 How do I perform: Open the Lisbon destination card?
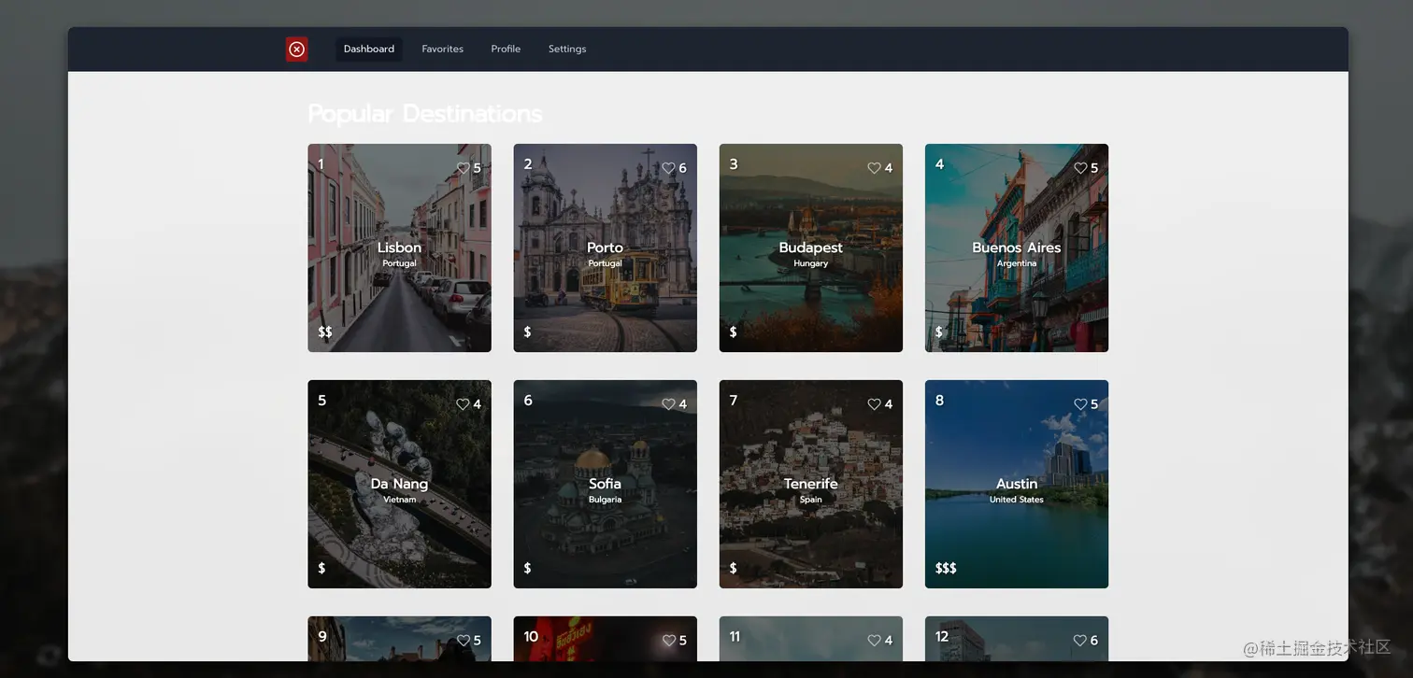[x=399, y=247]
